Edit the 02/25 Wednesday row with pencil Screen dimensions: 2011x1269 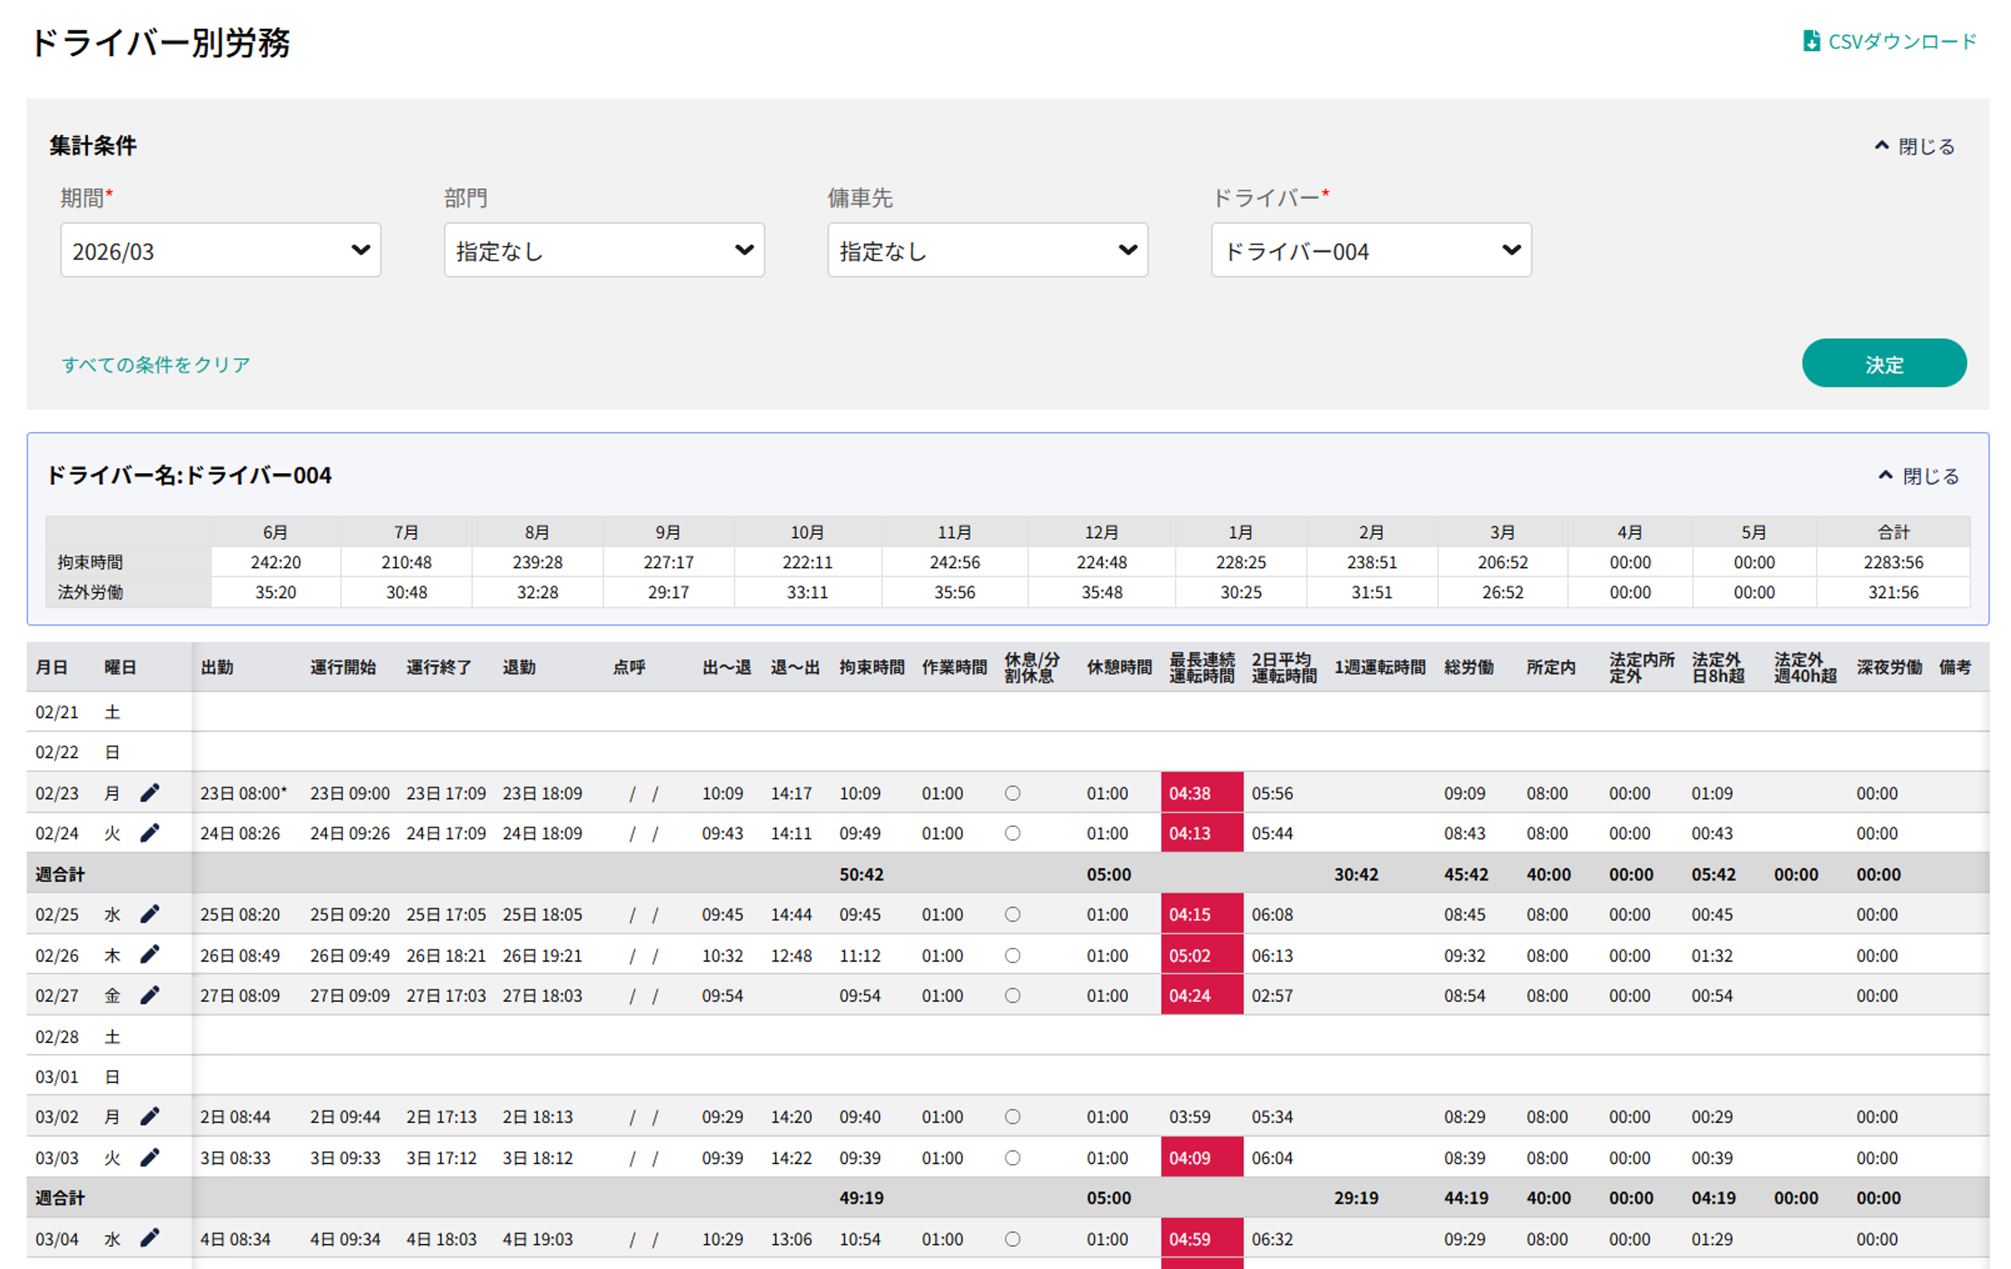point(149,913)
